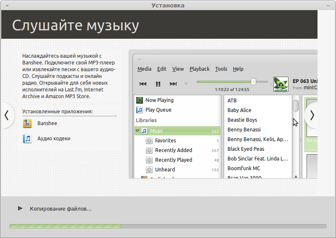Open the Media menu in Banshee
Screen dimensions: 336x238
click(x=144, y=69)
